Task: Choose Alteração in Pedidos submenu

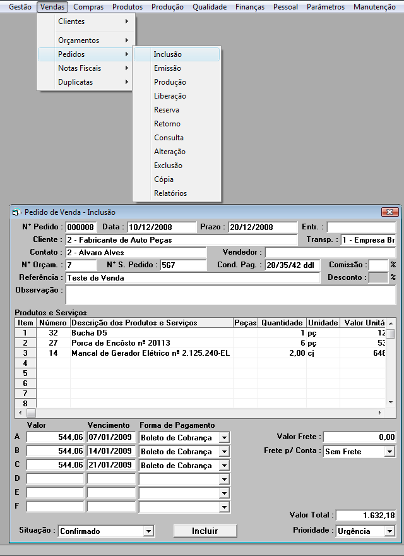Action: point(177,152)
